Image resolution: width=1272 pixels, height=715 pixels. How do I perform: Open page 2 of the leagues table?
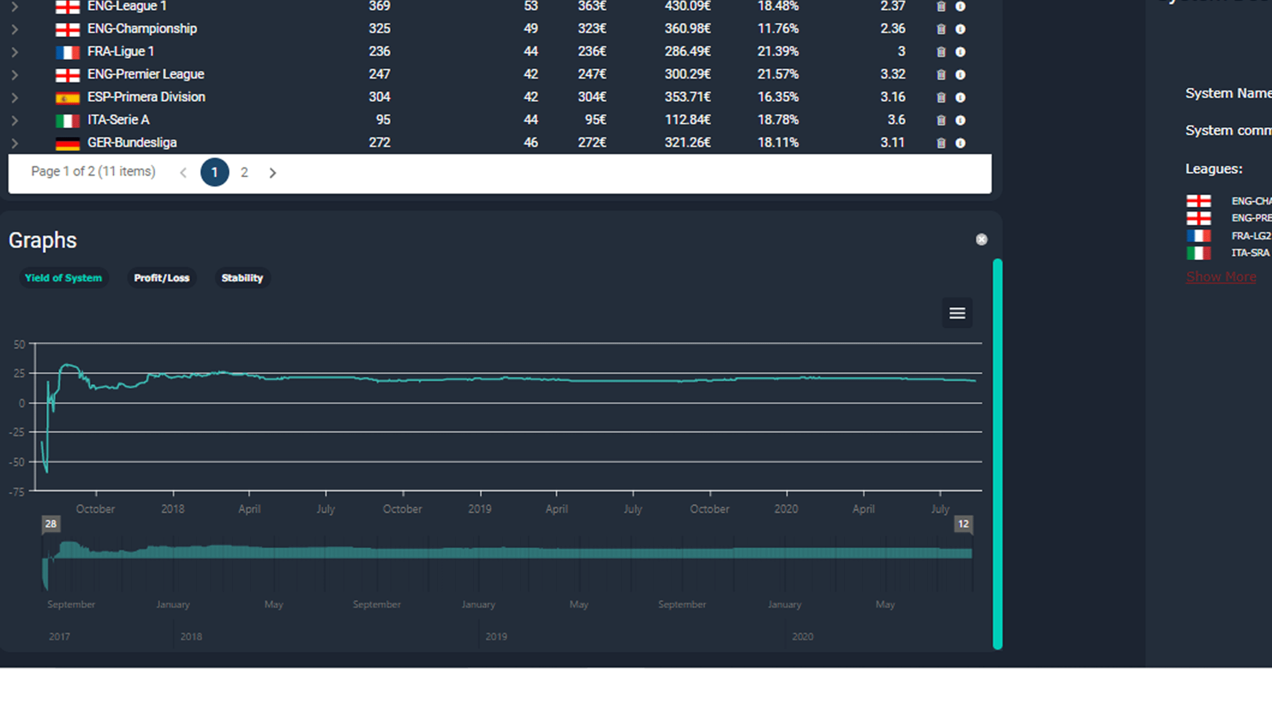[244, 172]
